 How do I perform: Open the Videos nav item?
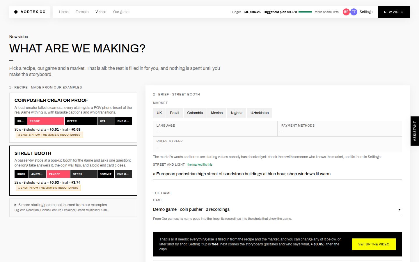[101, 12]
